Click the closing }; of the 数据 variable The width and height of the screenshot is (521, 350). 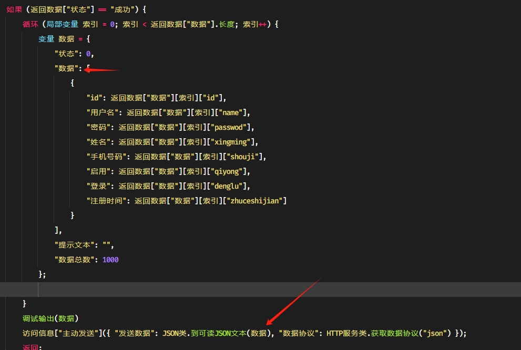tap(42, 274)
